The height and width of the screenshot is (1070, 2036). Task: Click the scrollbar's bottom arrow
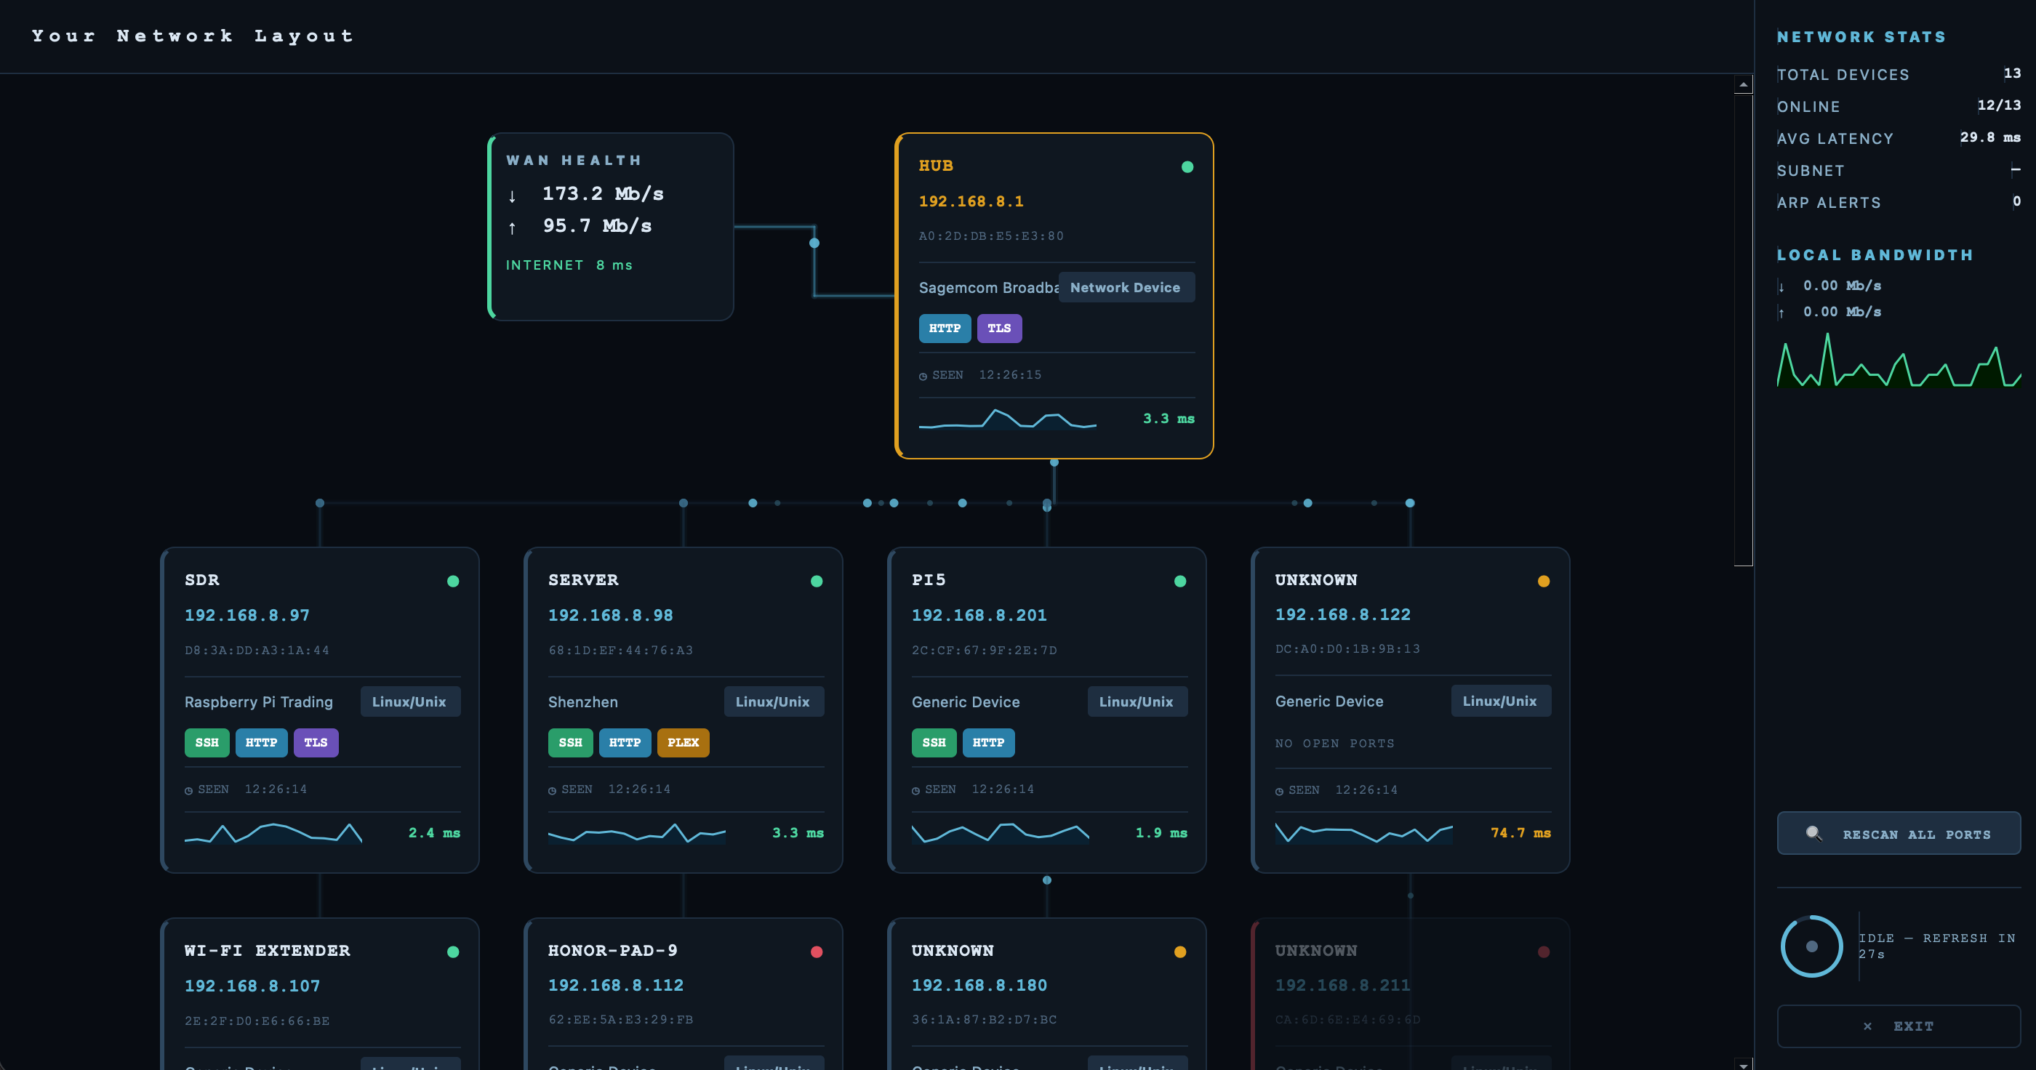pos(1743,1063)
